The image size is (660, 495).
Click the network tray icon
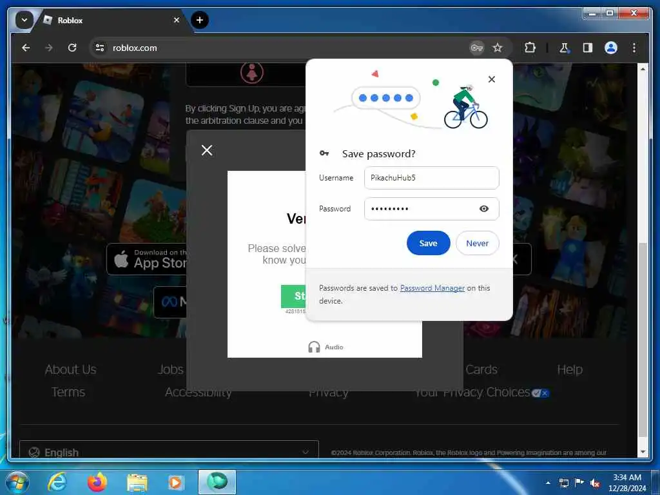coord(563,483)
